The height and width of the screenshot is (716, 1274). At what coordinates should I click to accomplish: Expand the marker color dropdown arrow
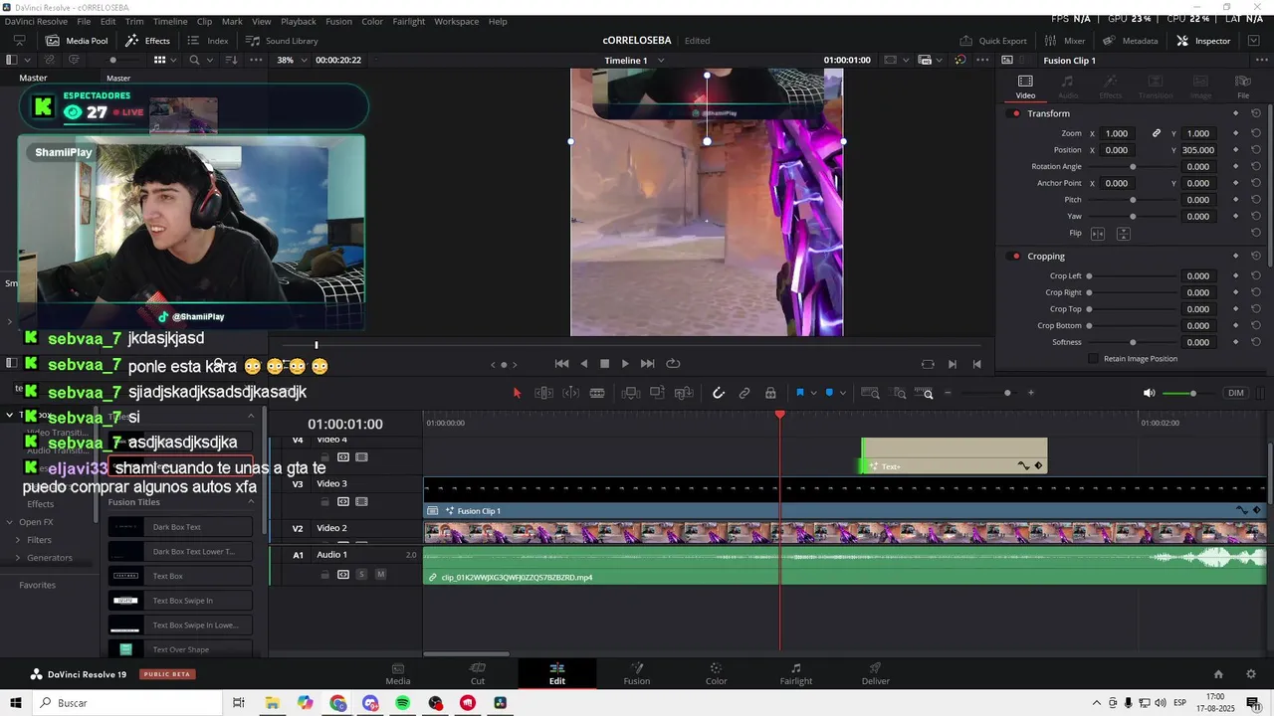(x=843, y=393)
